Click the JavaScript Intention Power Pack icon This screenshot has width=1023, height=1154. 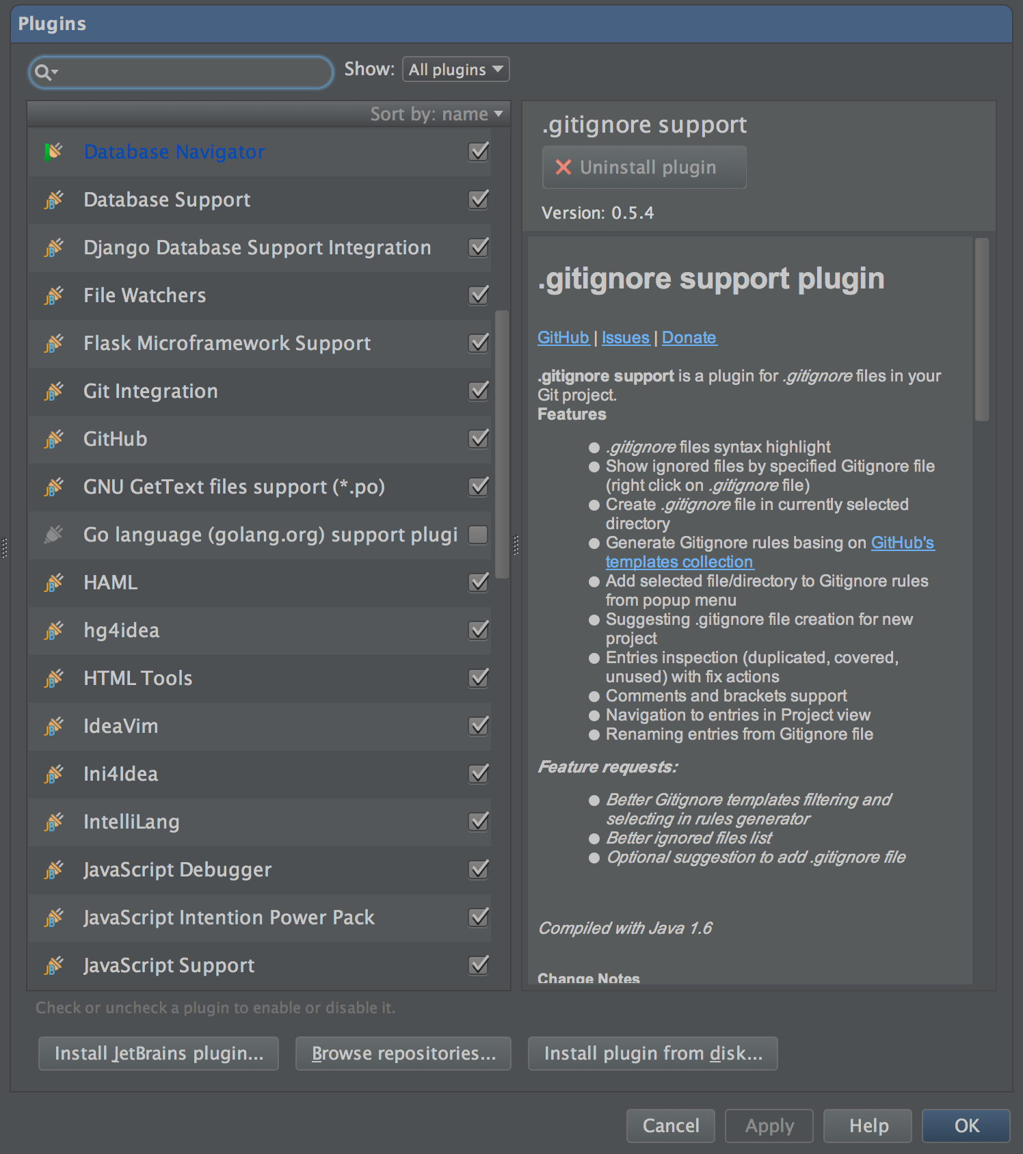54,917
